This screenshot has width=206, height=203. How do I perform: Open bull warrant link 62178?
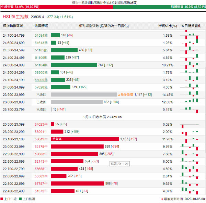tap(41, 147)
